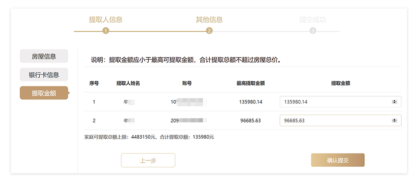Image resolution: width=420 pixels, height=189 pixels.
Task: Click the 提取人姓名 column header
Action: coord(128,83)
